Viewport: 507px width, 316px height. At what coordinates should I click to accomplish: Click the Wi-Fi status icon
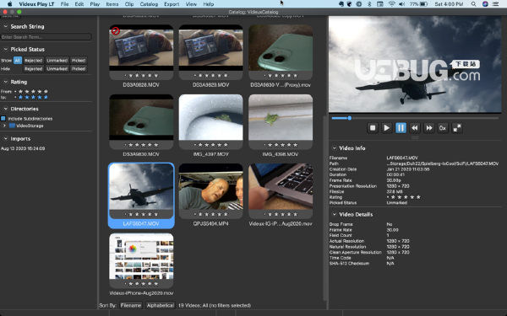391,4
